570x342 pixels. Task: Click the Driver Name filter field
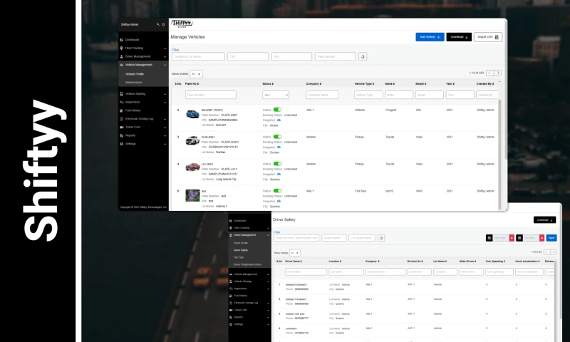click(x=306, y=272)
